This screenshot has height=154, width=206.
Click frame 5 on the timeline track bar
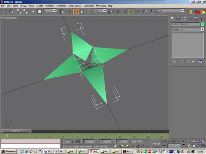click(x=77, y=136)
